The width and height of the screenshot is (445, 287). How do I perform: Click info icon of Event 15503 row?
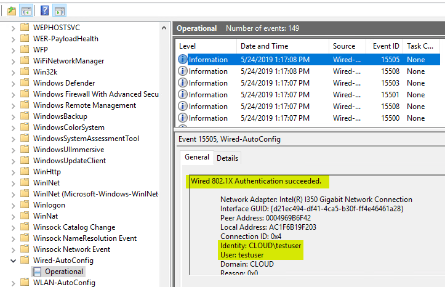(182, 83)
